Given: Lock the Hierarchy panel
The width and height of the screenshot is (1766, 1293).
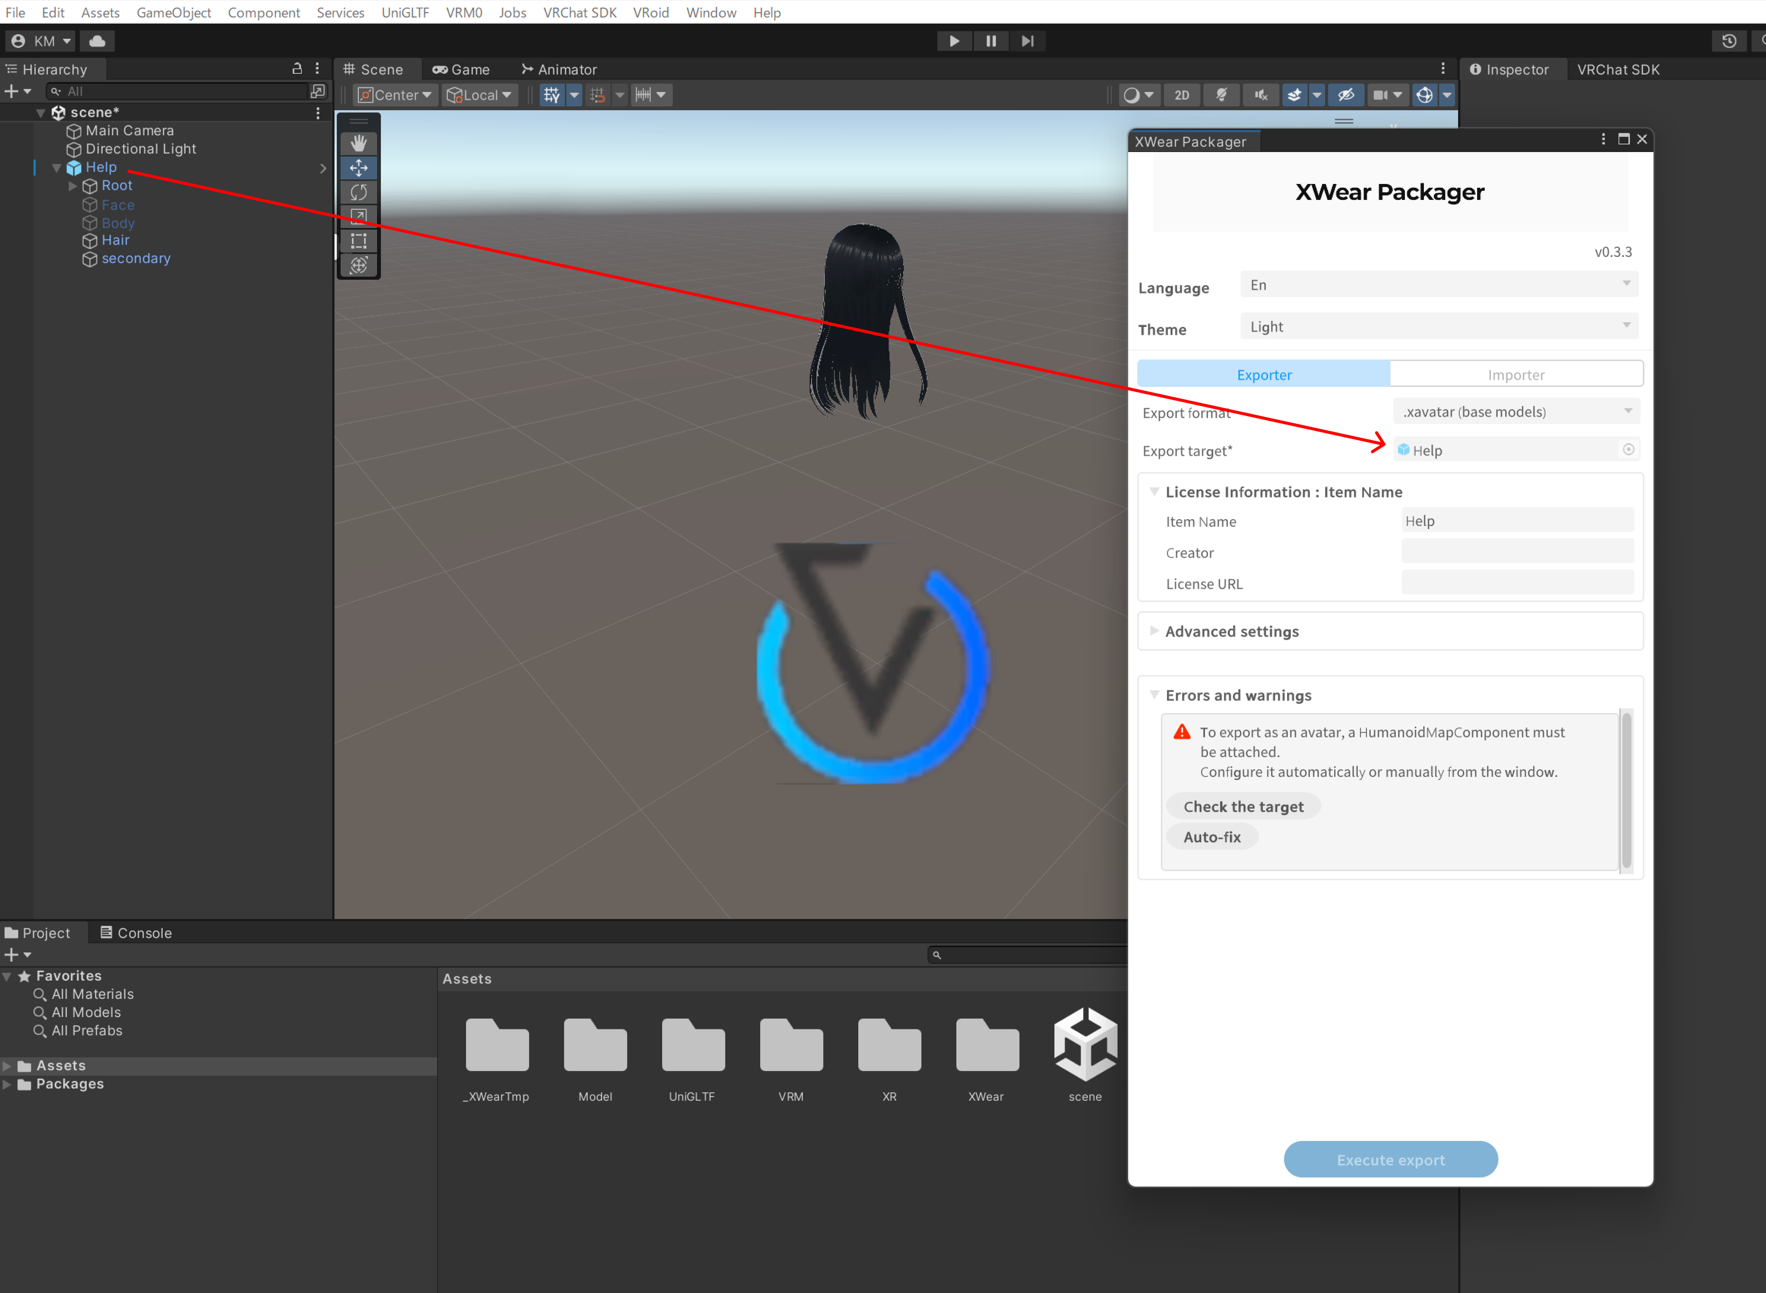Looking at the screenshot, I should click(297, 69).
